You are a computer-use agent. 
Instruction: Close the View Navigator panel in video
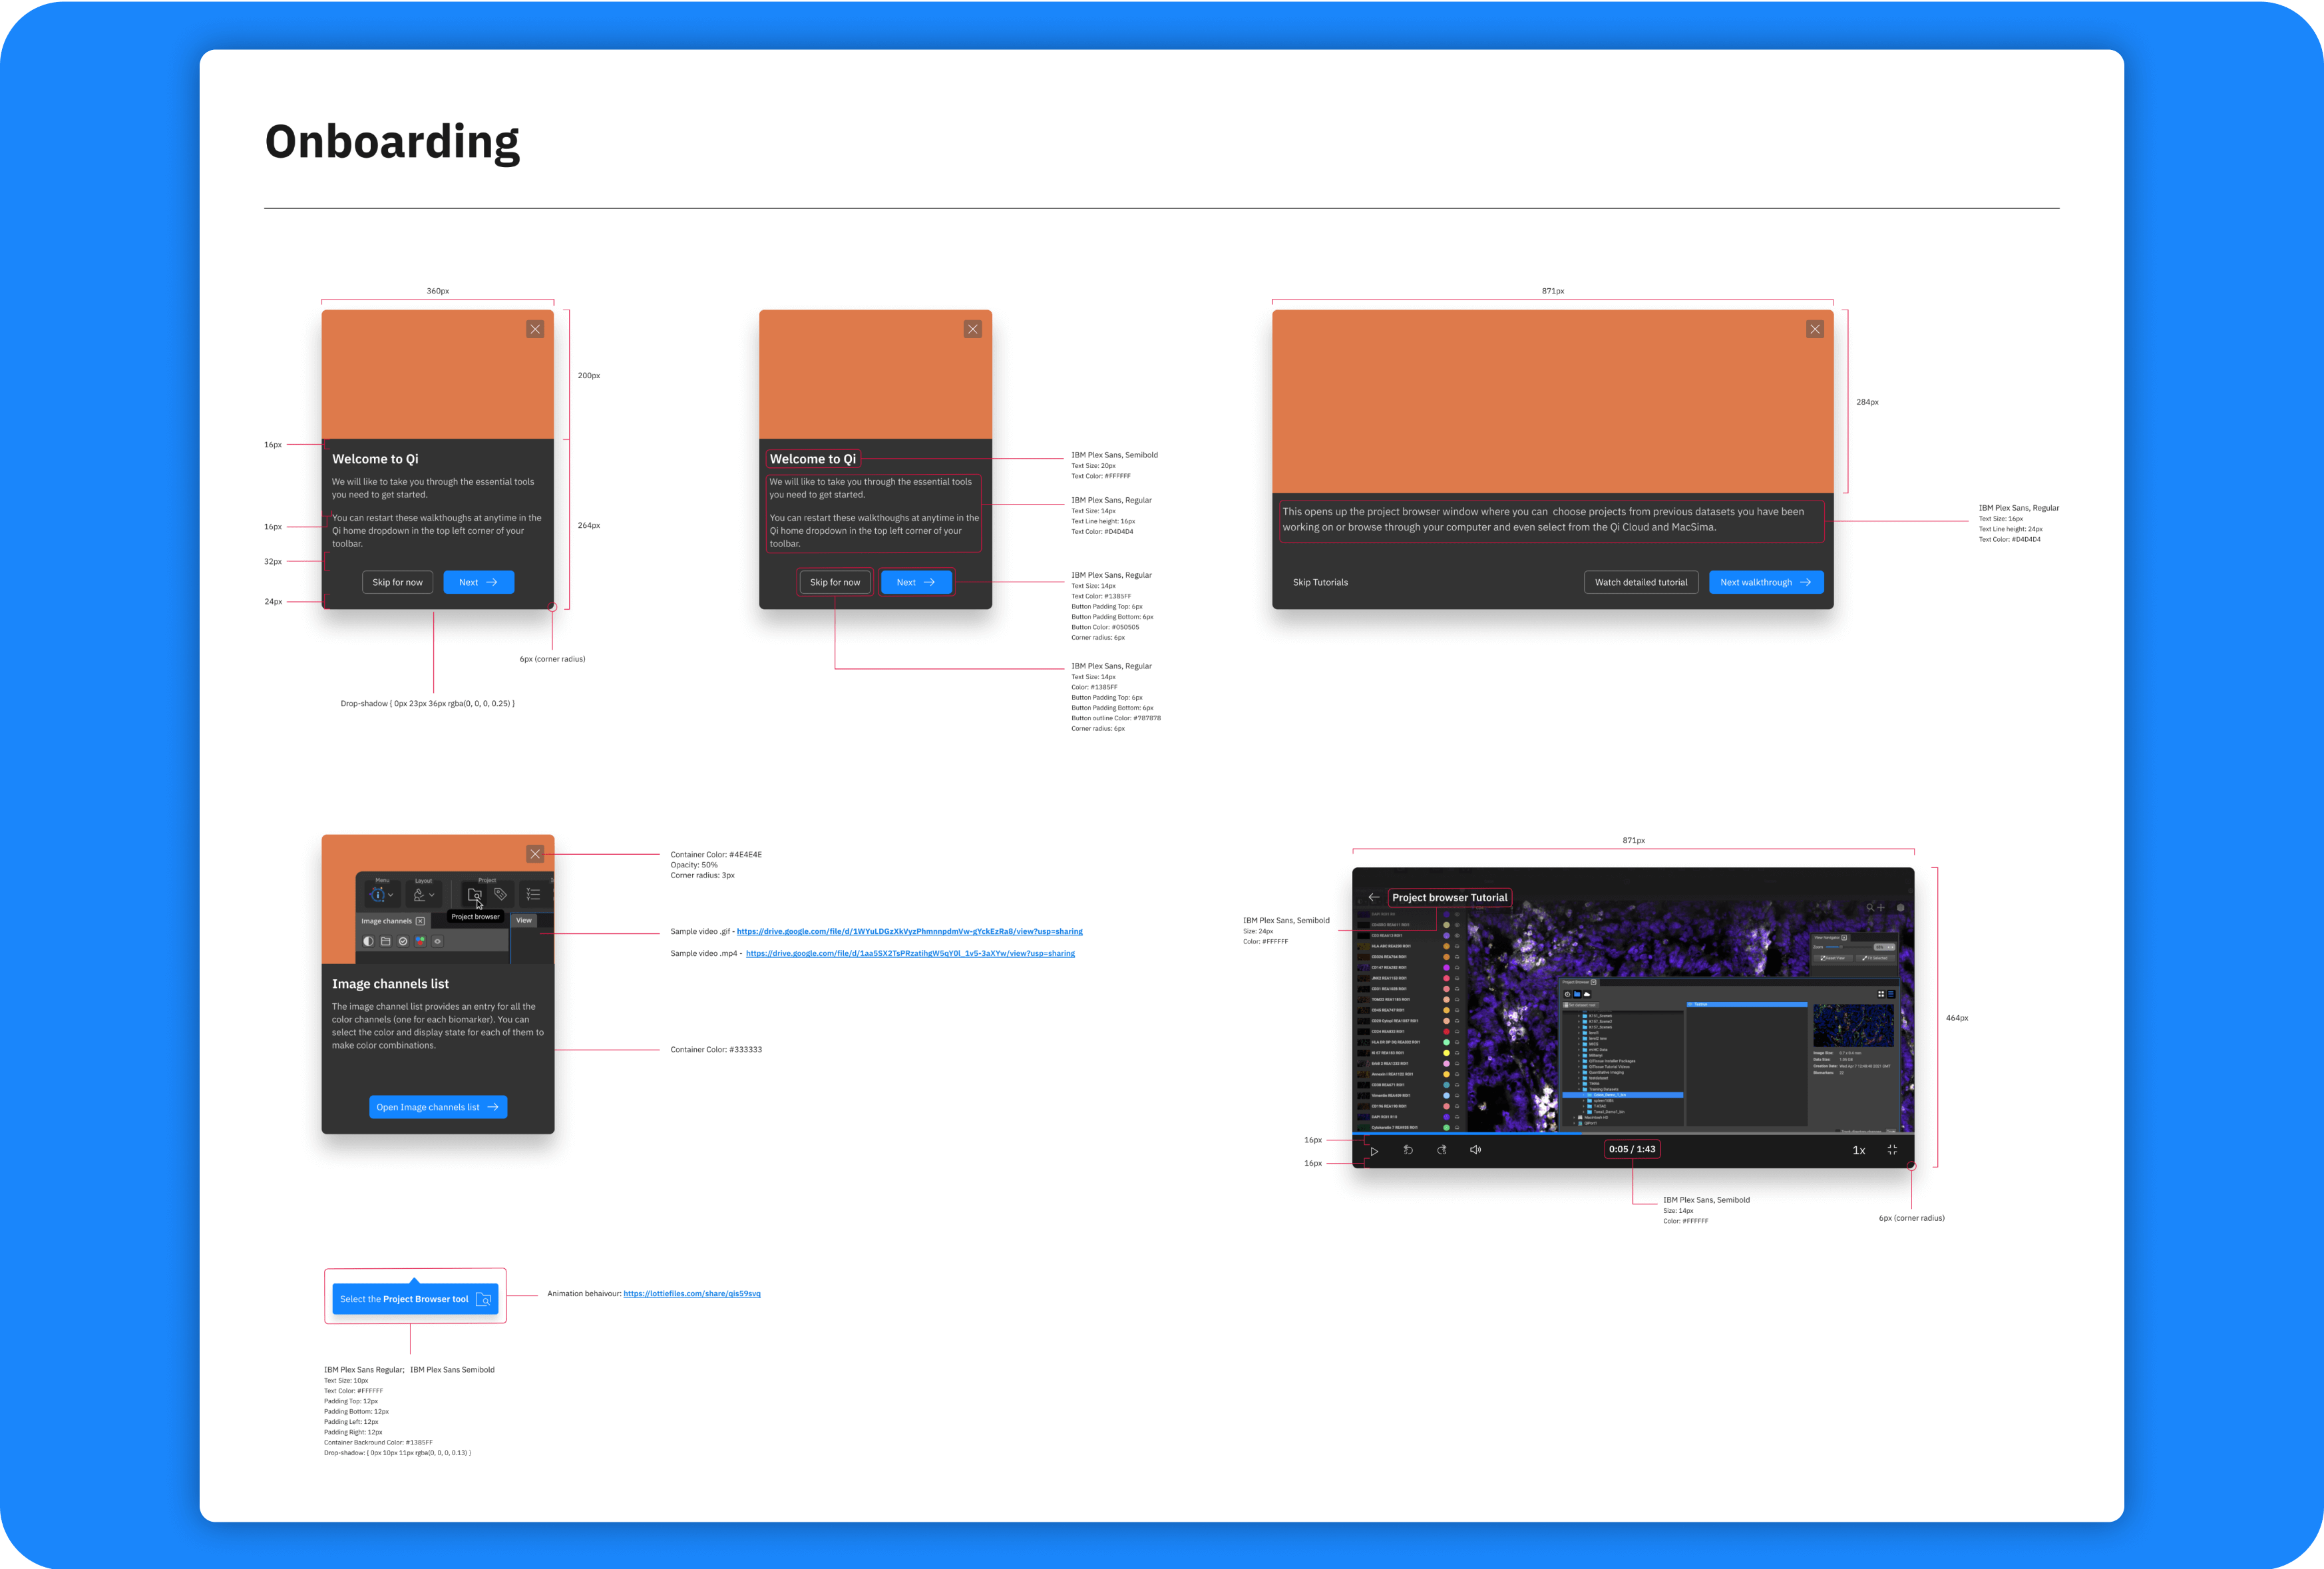click(1845, 938)
